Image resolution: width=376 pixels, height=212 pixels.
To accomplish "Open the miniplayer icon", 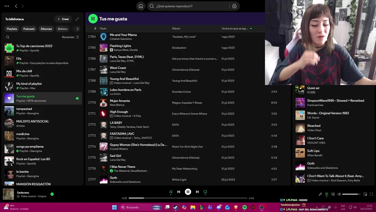I will pos(365,194).
